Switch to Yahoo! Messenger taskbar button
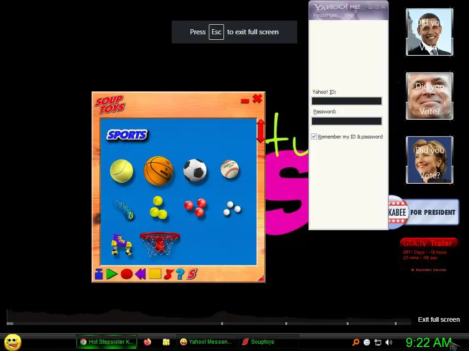469x351 pixels. coord(206,342)
